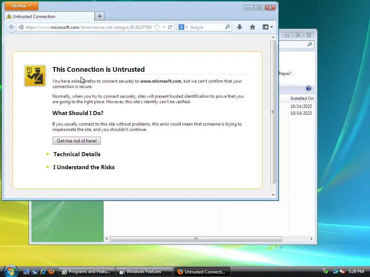Click the horizontal scrollbar thumb
The width and height of the screenshot is (370, 277).
pyautogui.click(x=196, y=239)
